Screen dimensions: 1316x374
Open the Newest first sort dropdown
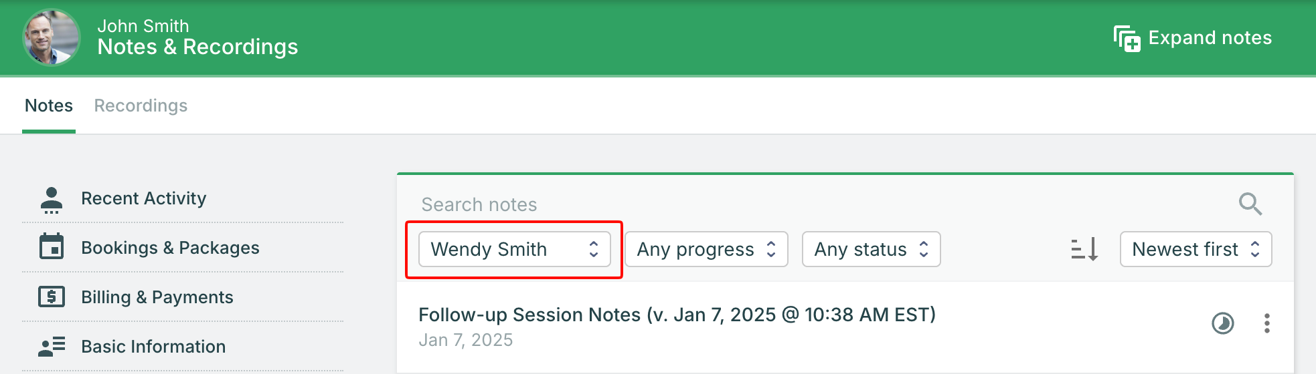[x=1196, y=249]
